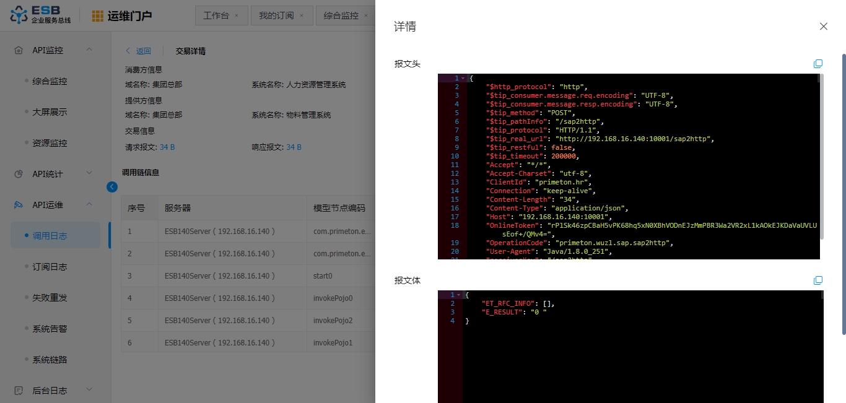Copy the 报文头 content with copy icon
Image resolution: width=846 pixels, height=403 pixels.
tap(818, 64)
